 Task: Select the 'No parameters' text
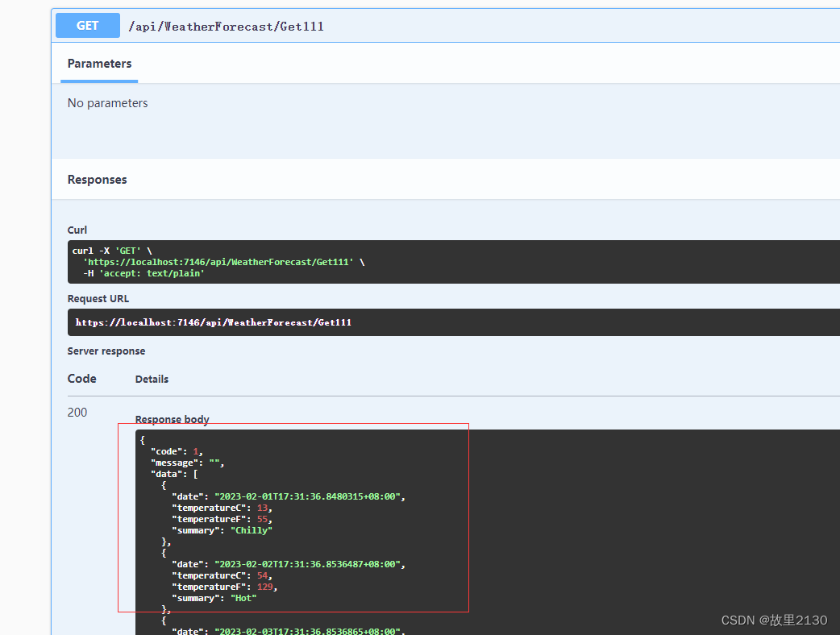click(107, 102)
